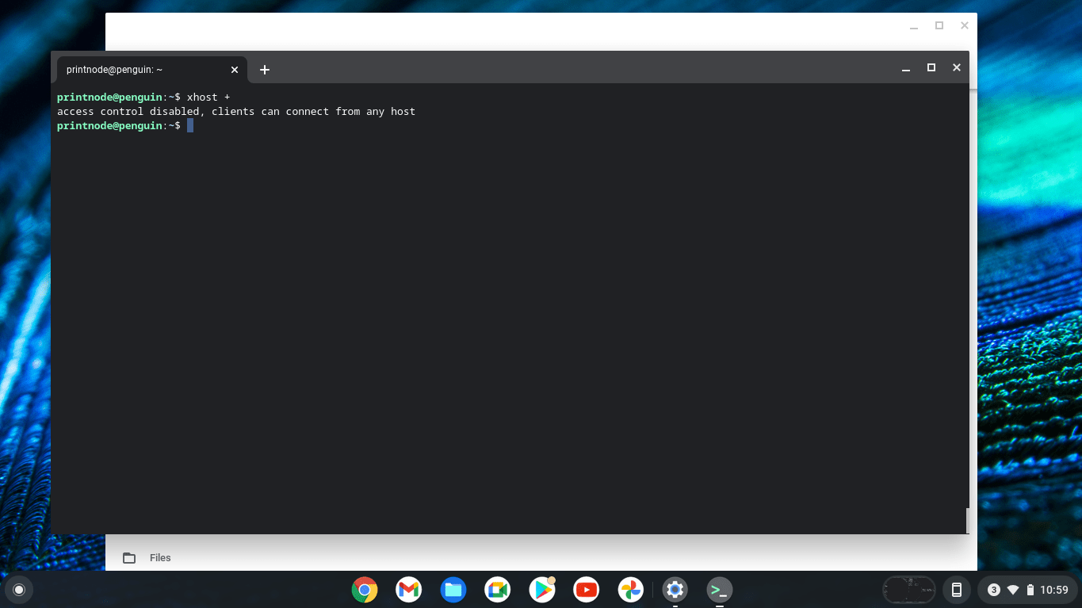The image size is (1082, 608).
Task: Open YouTube from the shelf
Action: coord(587,589)
